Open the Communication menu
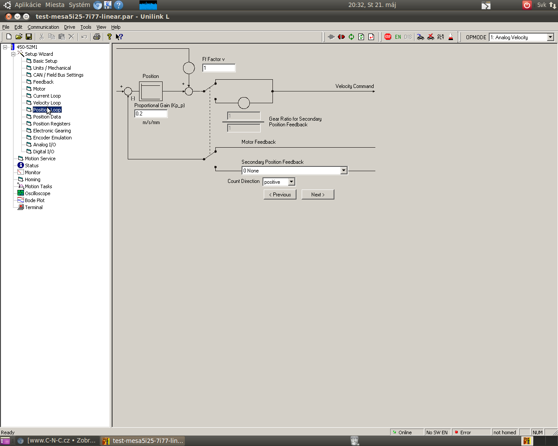Image resolution: width=558 pixels, height=446 pixels. coord(43,27)
